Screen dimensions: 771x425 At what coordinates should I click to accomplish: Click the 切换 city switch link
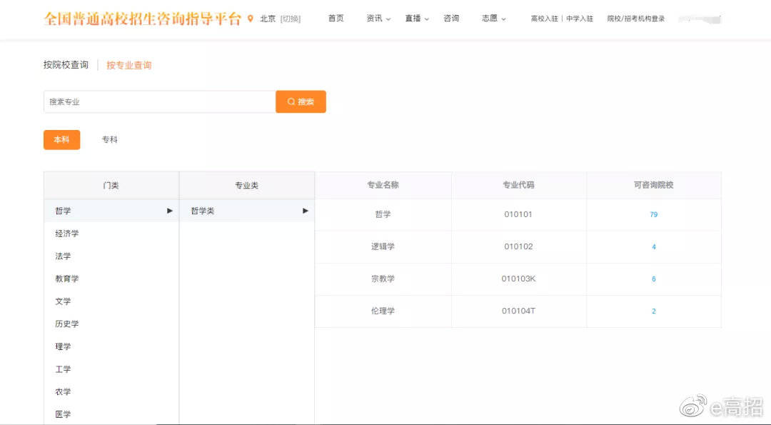pyautogui.click(x=290, y=19)
